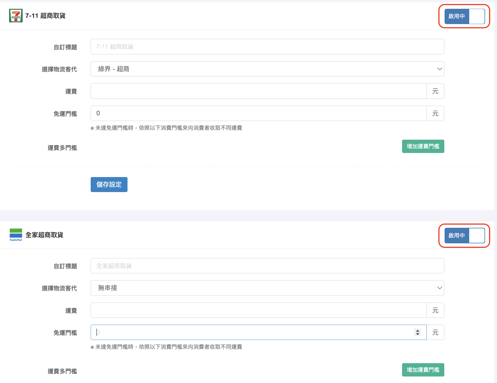
Task: Expand the 無串接 logistics dropdown
Action: (x=267, y=288)
